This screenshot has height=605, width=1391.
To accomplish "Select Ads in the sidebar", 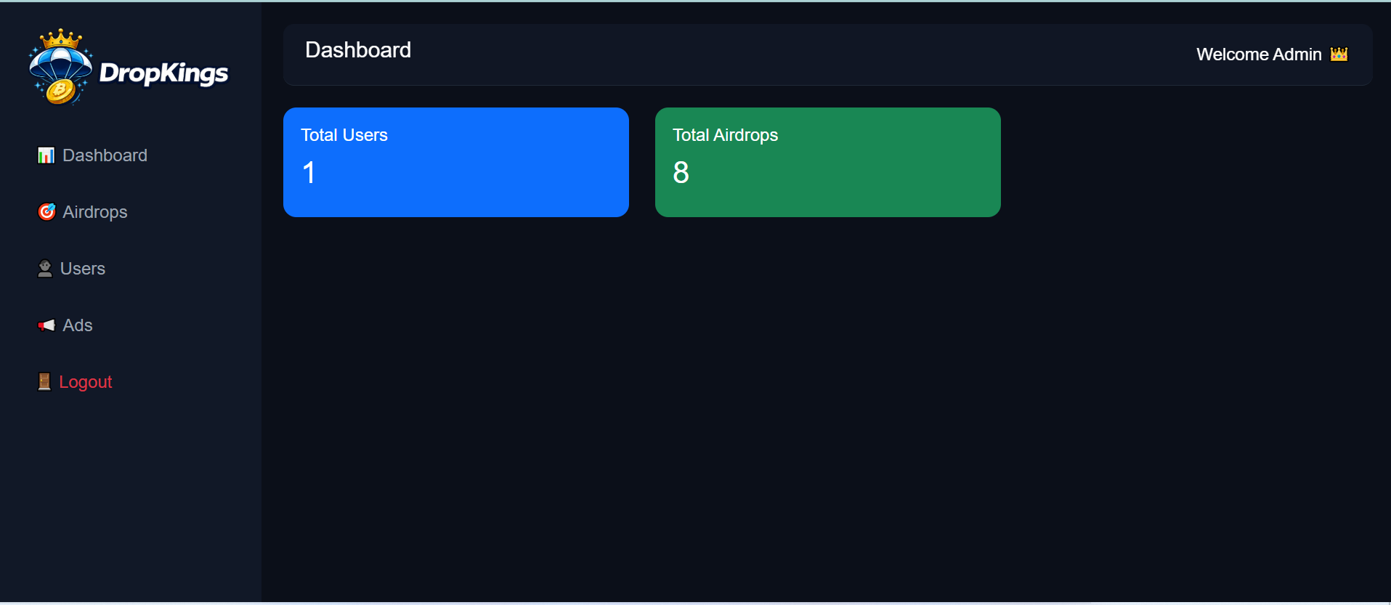I will tap(78, 325).
